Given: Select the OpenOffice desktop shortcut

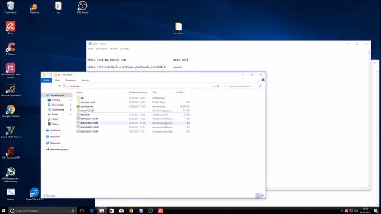Looking at the screenshot, I should pos(35,194).
